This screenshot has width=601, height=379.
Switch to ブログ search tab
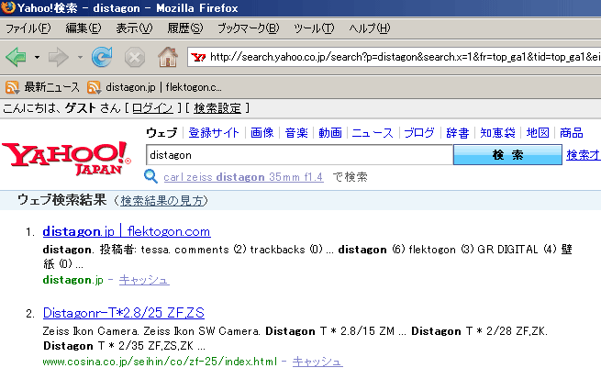click(x=419, y=132)
